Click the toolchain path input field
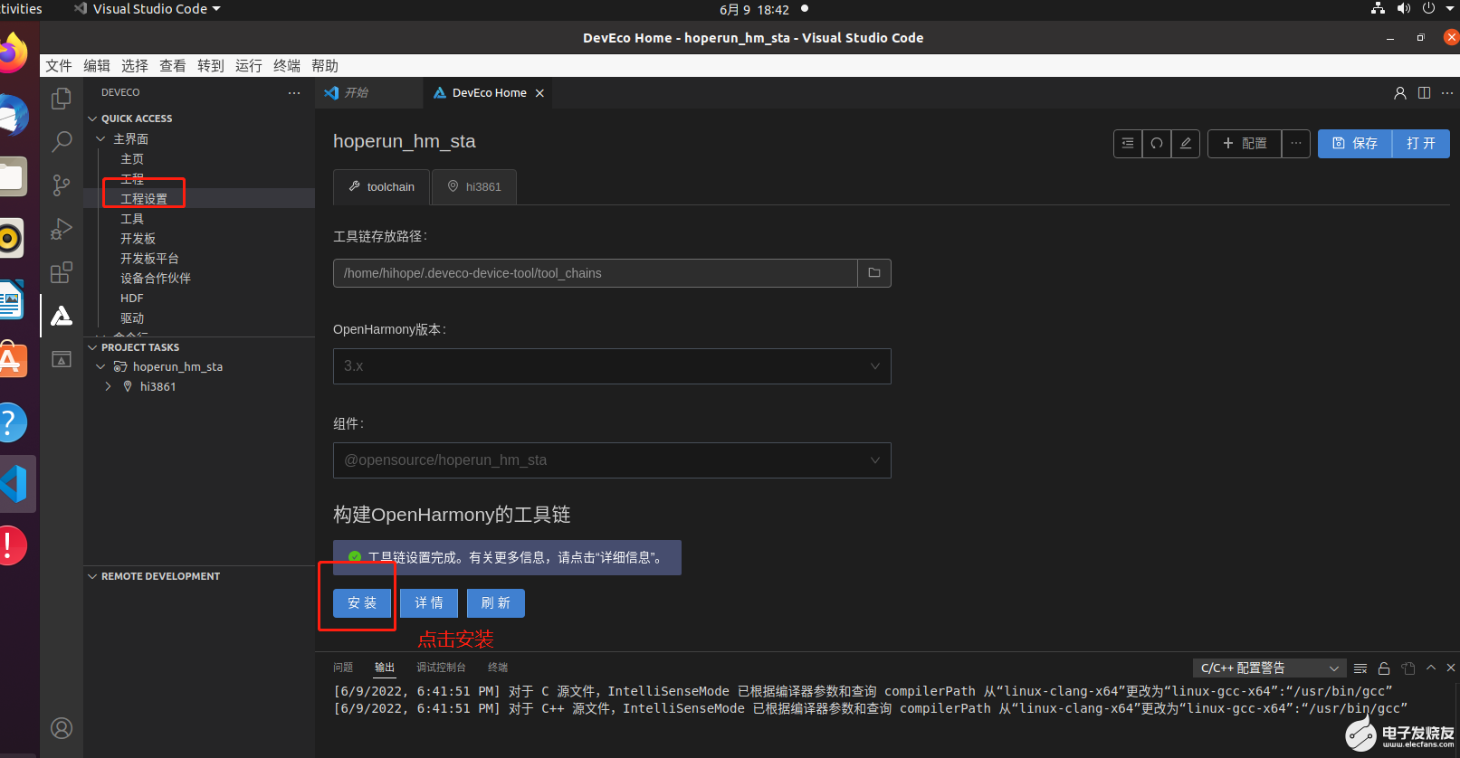Image resolution: width=1460 pixels, height=758 pixels. (595, 273)
